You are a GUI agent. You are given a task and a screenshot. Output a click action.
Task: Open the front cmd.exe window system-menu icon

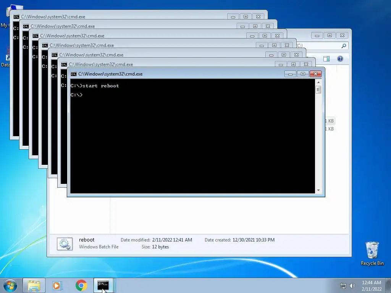[74, 74]
